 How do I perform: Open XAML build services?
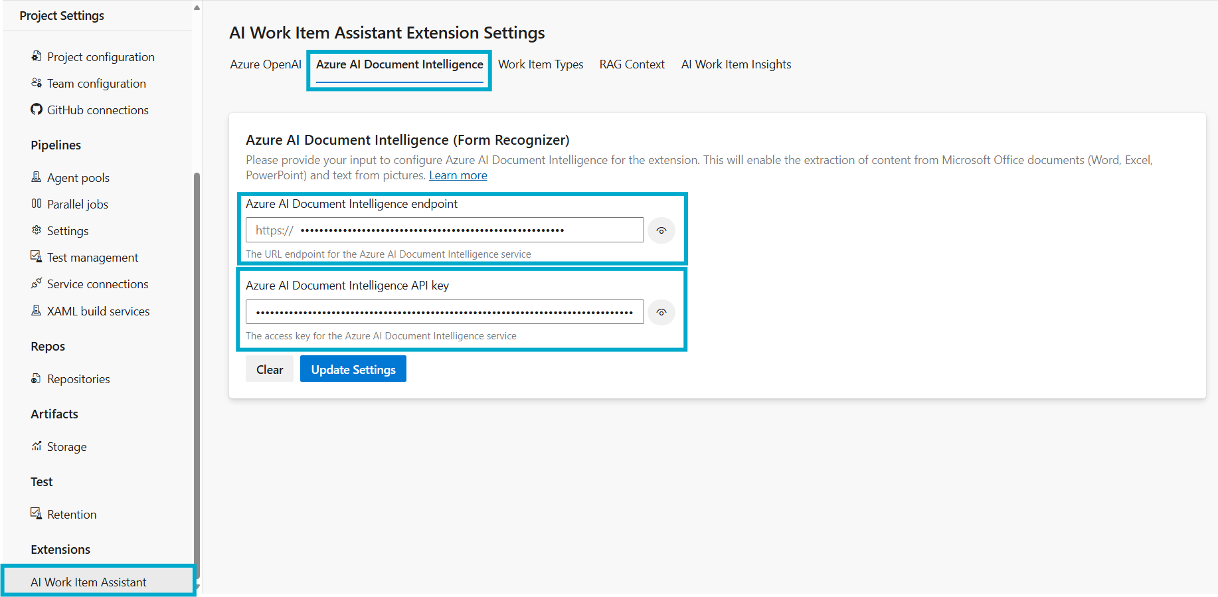click(x=98, y=311)
